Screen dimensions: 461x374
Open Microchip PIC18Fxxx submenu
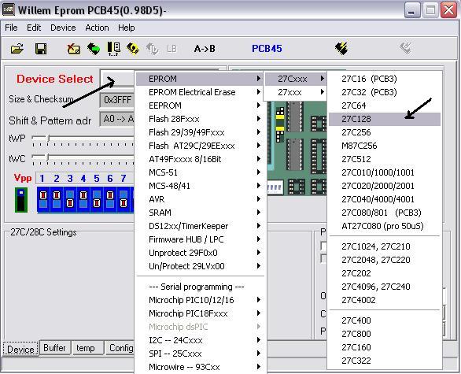click(200, 313)
